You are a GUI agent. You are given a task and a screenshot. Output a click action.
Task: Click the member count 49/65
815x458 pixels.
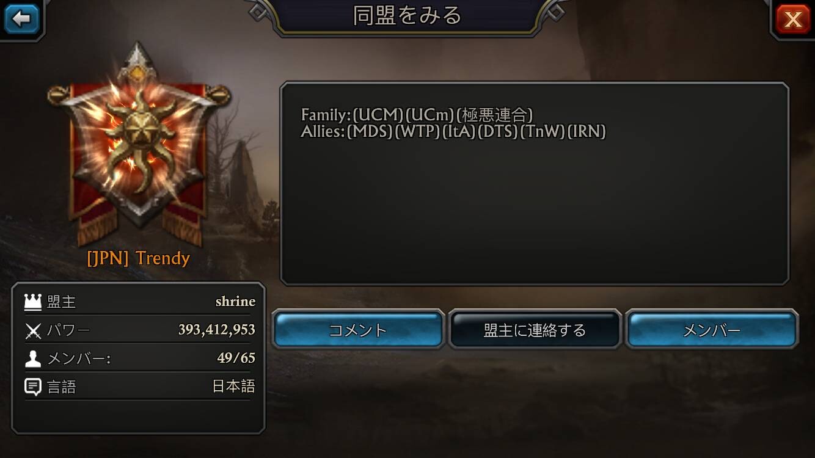[236, 358]
